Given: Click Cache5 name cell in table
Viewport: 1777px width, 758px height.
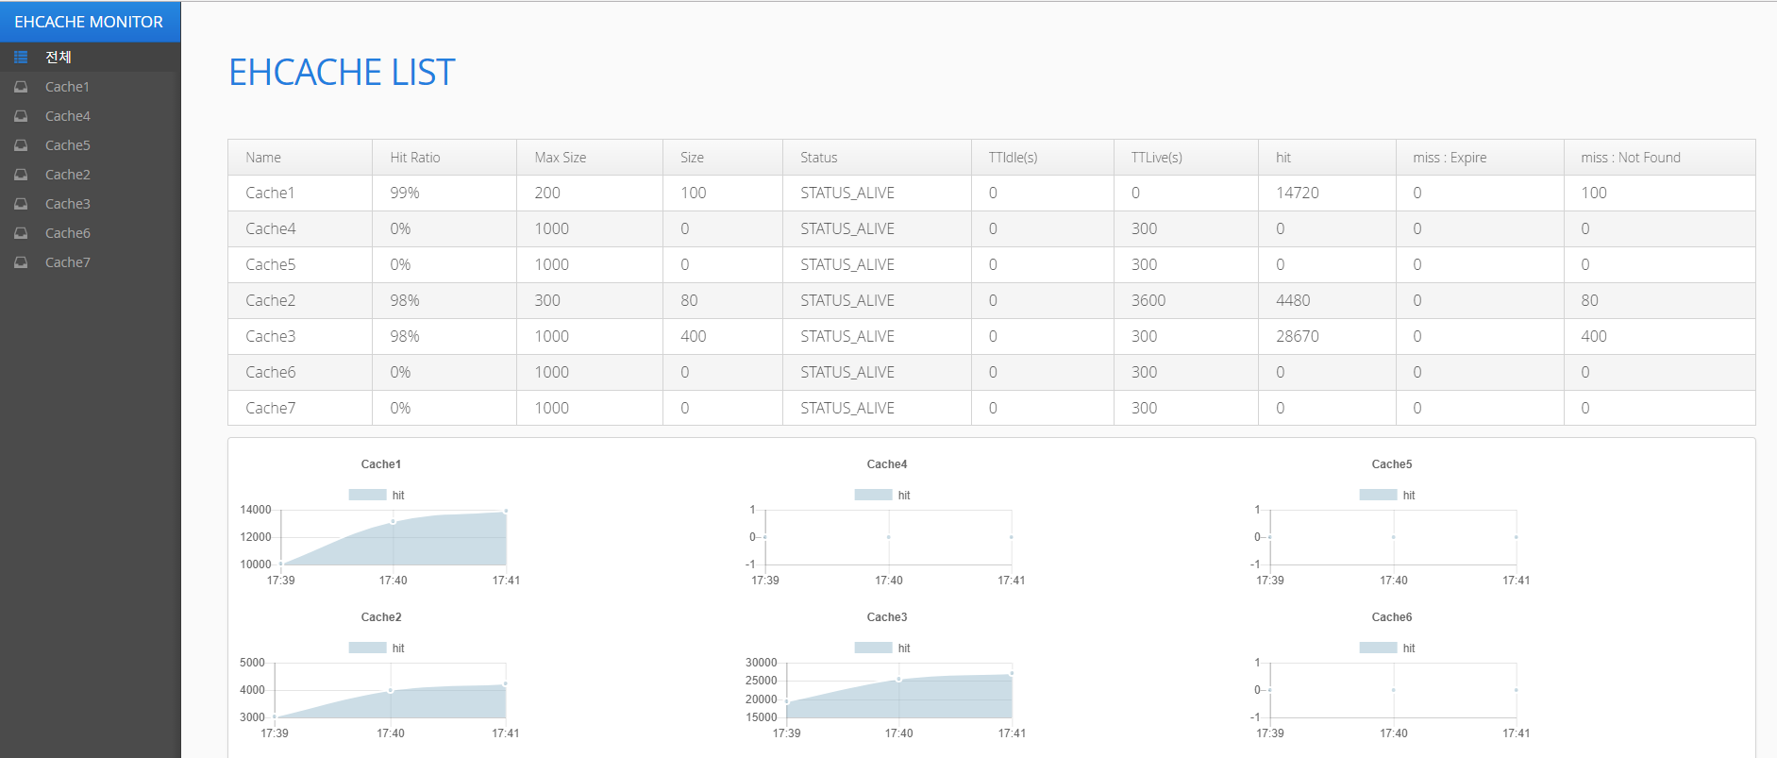Looking at the screenshot, I should point(300,264).
